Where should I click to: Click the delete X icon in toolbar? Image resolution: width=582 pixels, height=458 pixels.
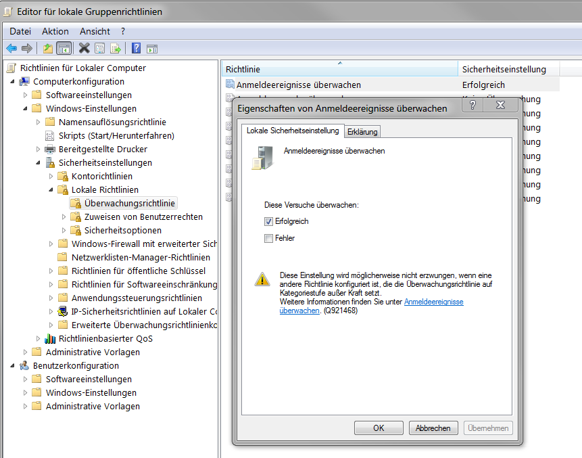click(x=84, y=48)
